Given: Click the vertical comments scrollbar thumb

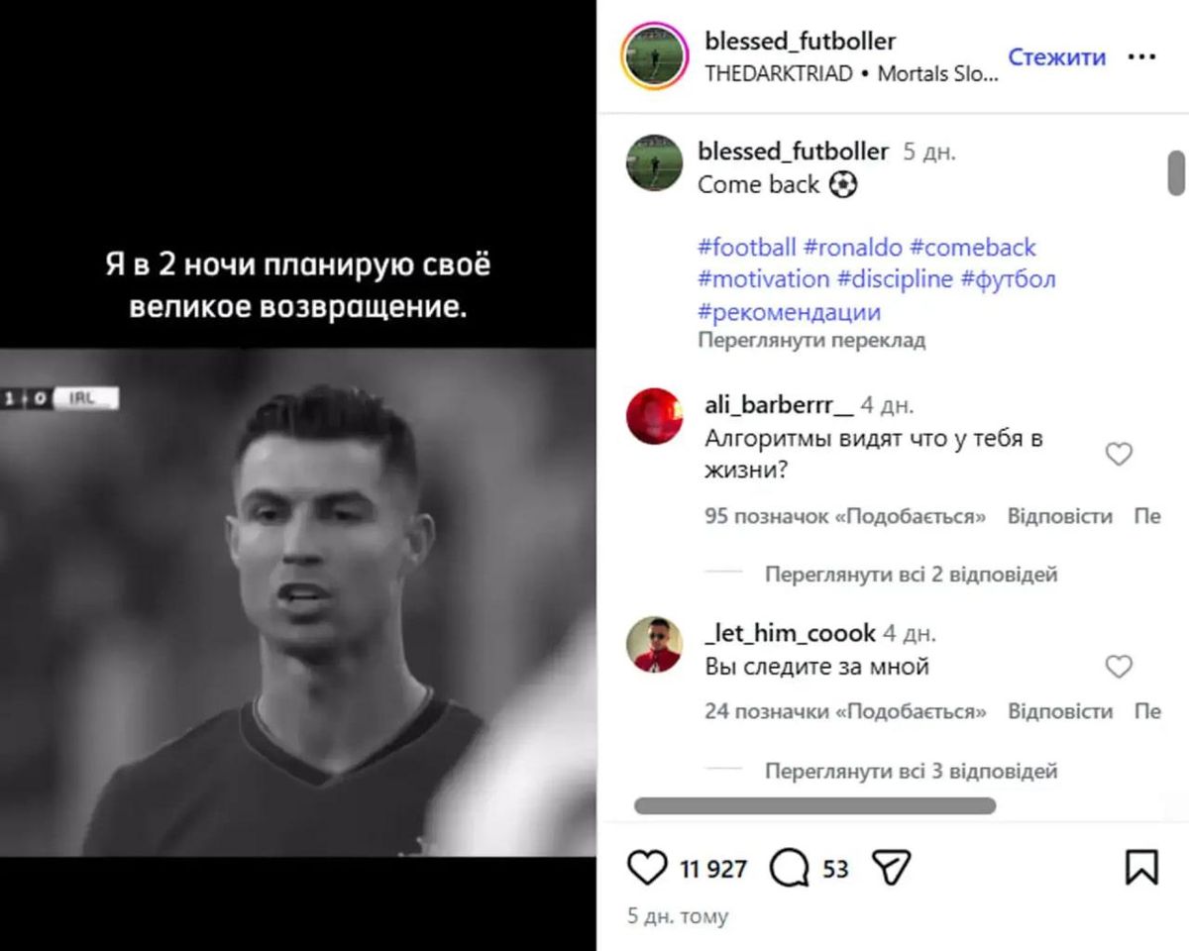Looking at the screenshot, I should 1176,172.
